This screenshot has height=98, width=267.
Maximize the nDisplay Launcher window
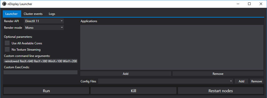coord(249,4)
